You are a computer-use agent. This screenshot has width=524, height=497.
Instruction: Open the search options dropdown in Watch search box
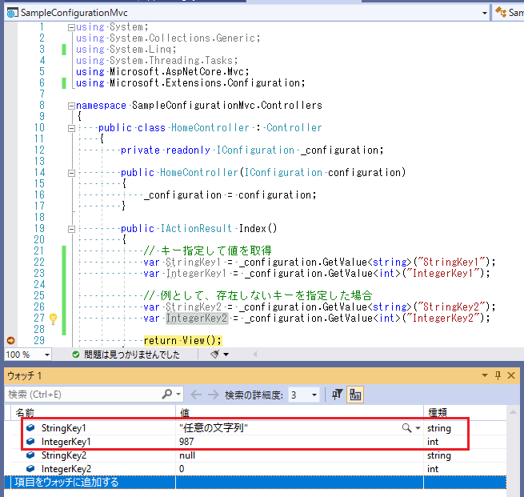[178, 395]
